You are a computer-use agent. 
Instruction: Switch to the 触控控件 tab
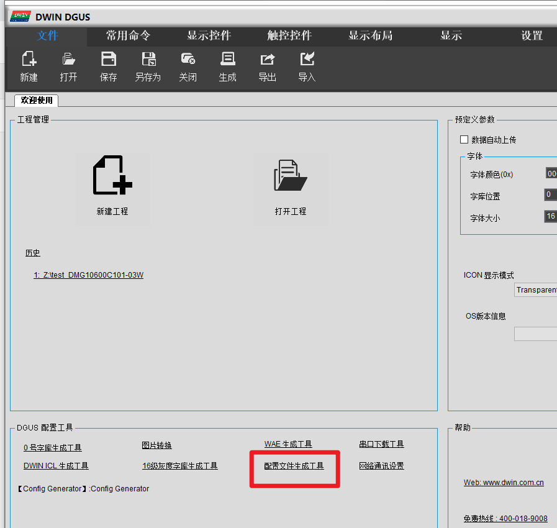pos(289,35)
